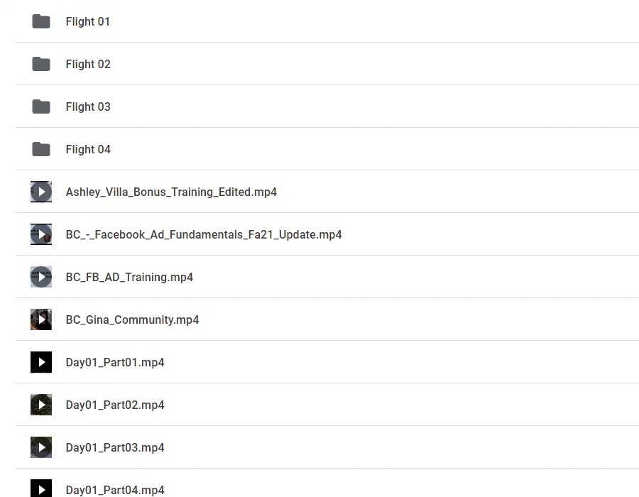Open BC_-_Facebook_Ad_Fundamentals_Fa21_Update.mp4 file name
The width and height of the screenshot is (639, 497).
coord(204,234)
